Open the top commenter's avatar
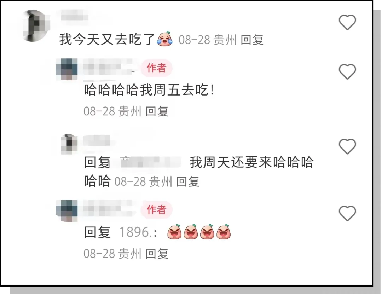Image resolution: width=382 pixels, height=295 pixels. pyautogui.click(x=35, y=25)
